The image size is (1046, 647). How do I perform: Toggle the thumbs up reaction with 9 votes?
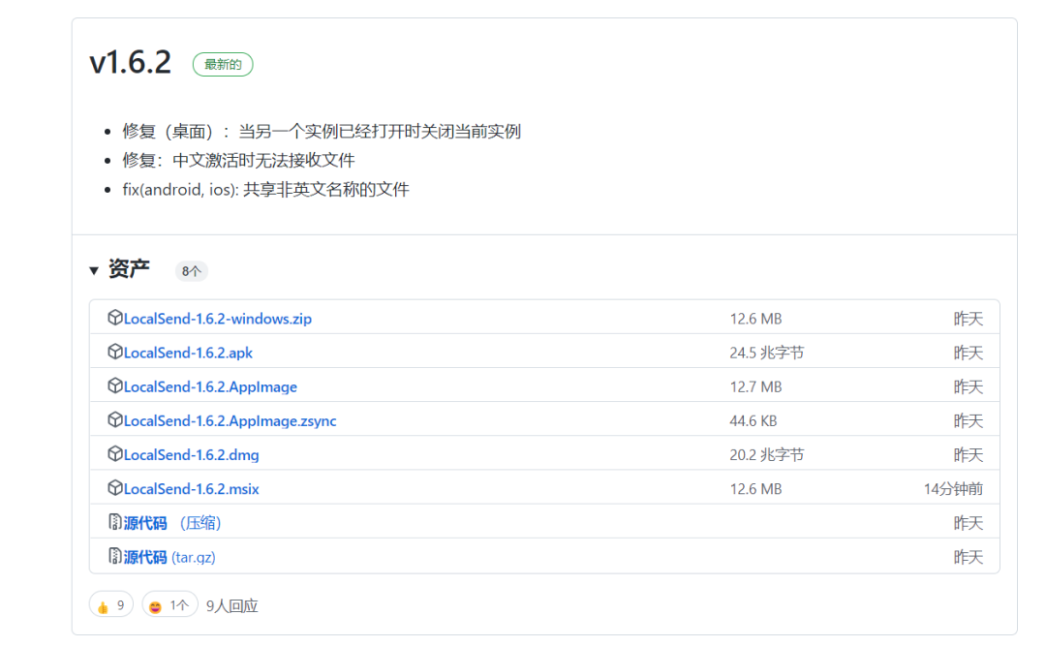111,605
